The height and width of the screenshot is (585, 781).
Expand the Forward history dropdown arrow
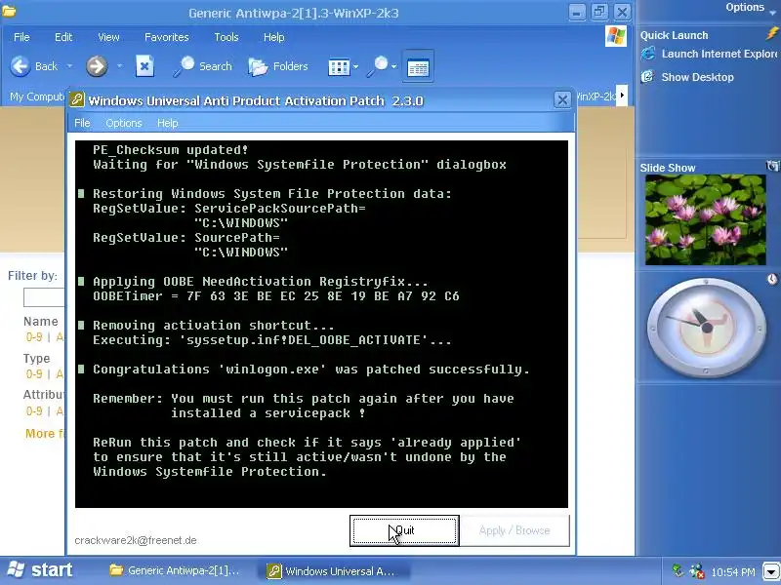(119, 66)
